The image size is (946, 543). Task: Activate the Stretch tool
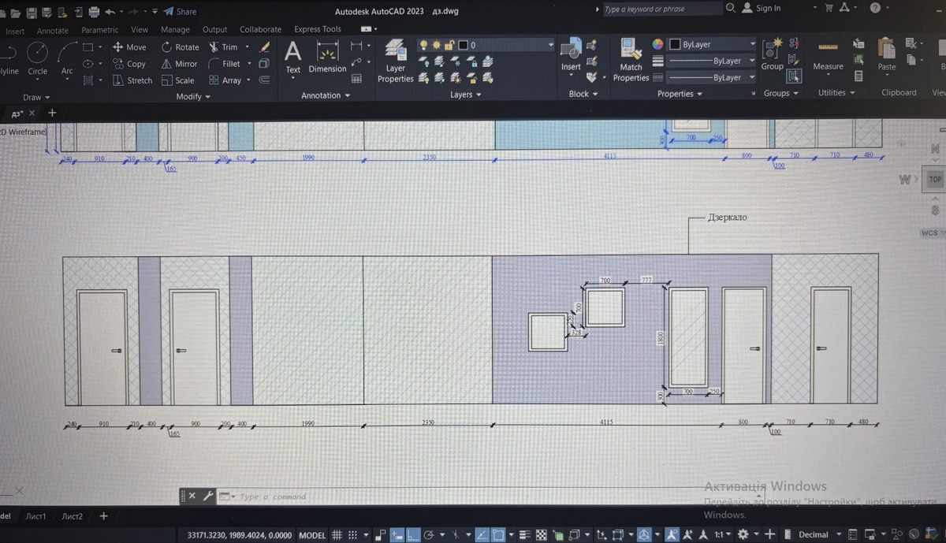(x=132, y=80)
